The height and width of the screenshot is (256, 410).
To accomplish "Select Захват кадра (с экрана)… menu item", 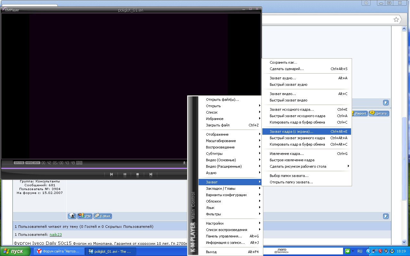I will (307, 132).
